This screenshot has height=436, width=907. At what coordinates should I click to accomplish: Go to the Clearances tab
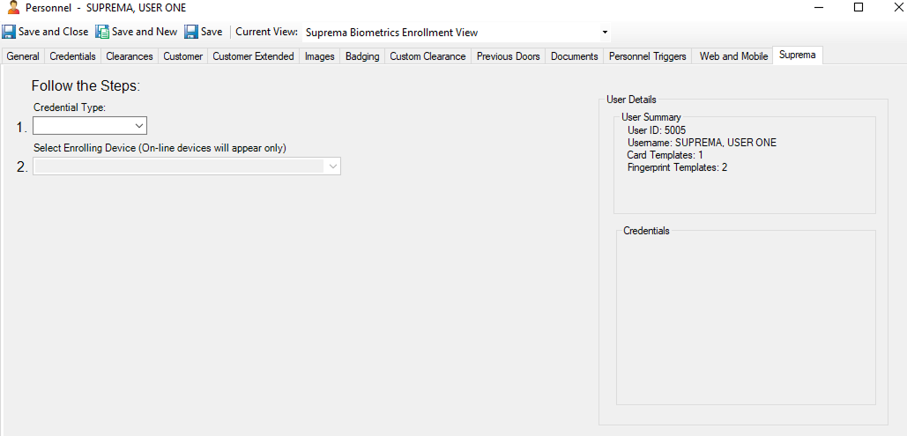pos(130,56)
